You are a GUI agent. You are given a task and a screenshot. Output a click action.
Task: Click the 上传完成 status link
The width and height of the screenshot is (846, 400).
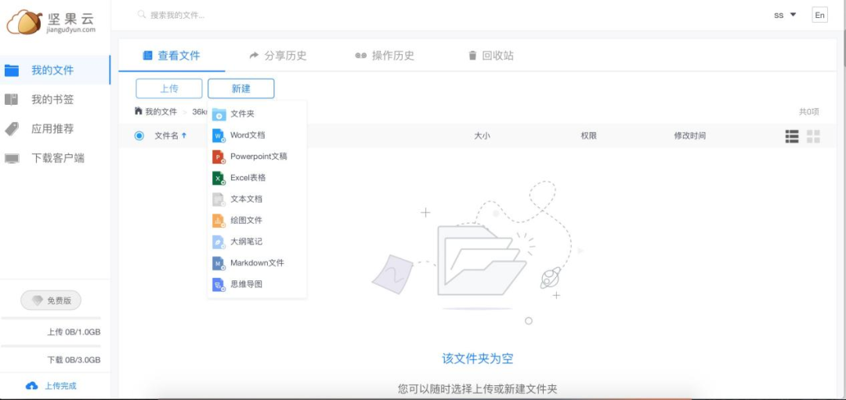60,386
